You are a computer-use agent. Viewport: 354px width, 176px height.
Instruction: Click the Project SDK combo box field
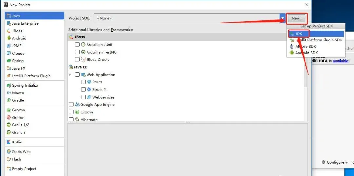(x=190, y=18)
